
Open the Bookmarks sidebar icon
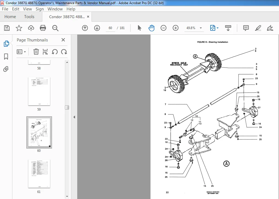(6, 57)
